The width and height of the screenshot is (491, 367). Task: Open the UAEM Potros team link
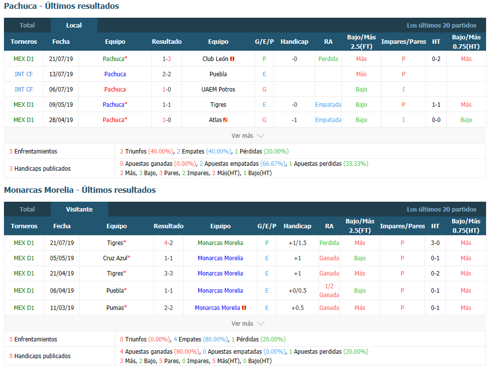(x=218, y=89)
